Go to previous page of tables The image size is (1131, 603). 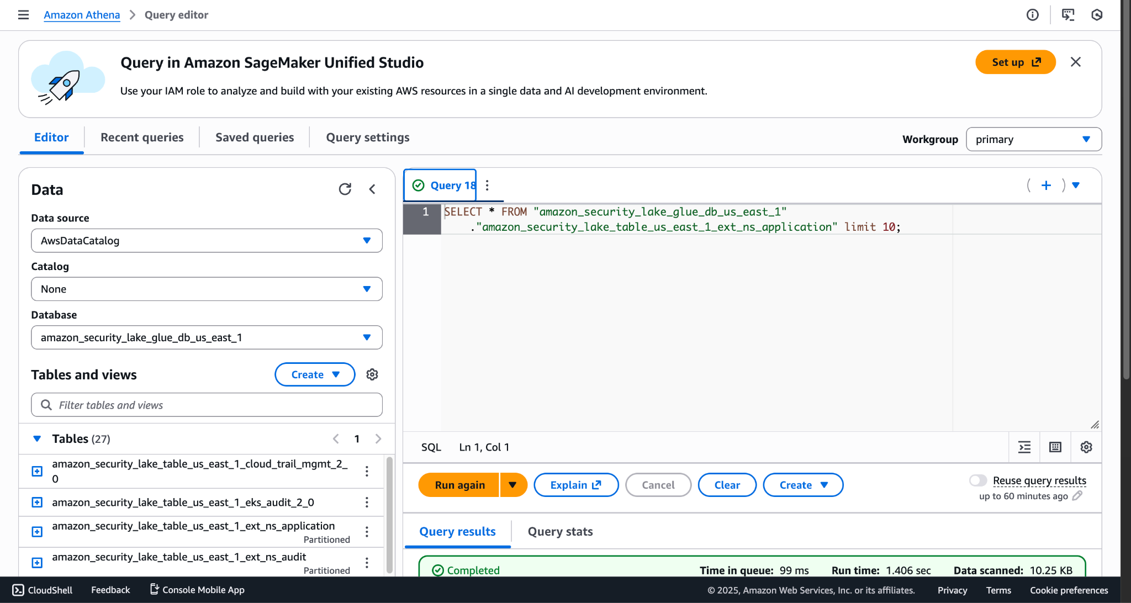pyautogui.click(x=336, y=439)
